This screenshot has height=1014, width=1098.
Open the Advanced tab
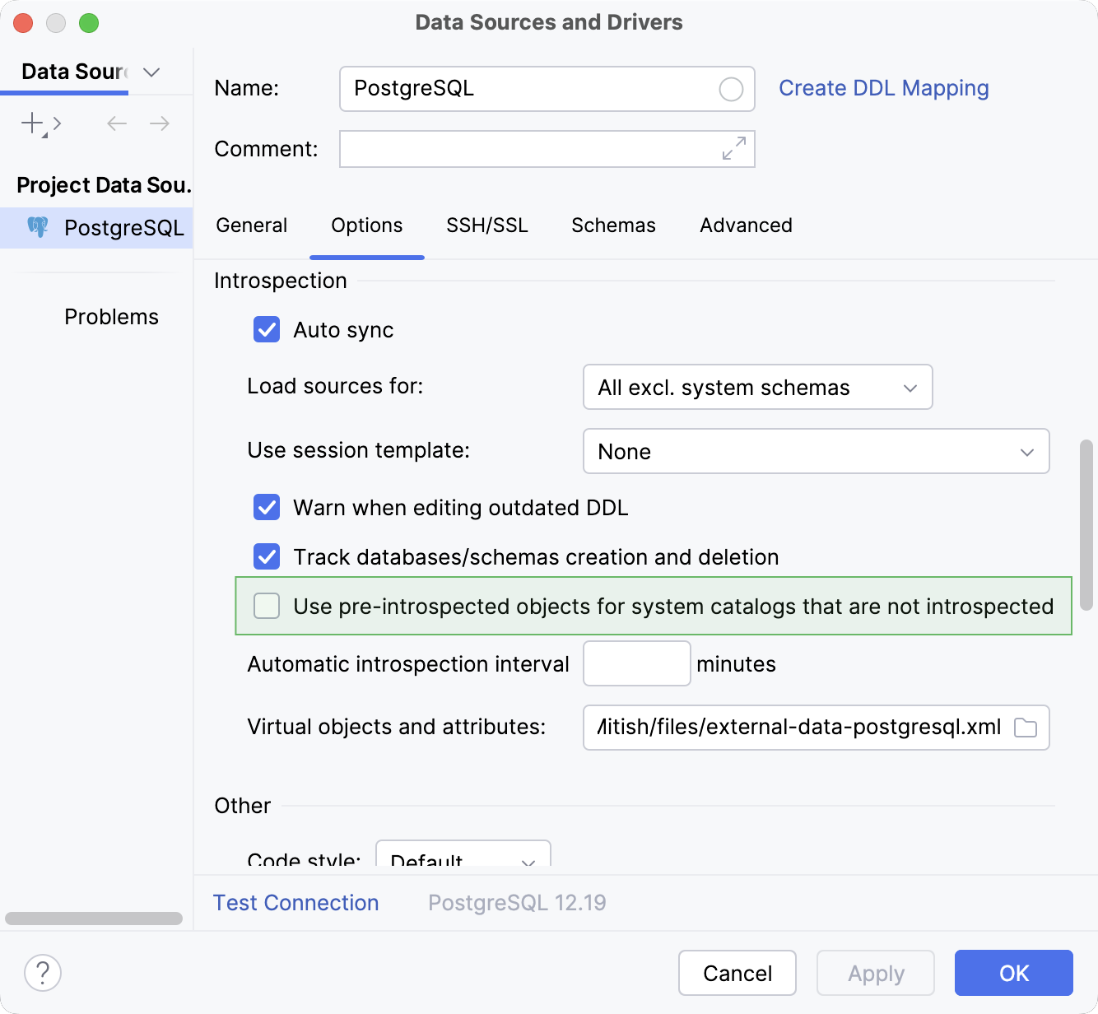(x=745, y=225)
